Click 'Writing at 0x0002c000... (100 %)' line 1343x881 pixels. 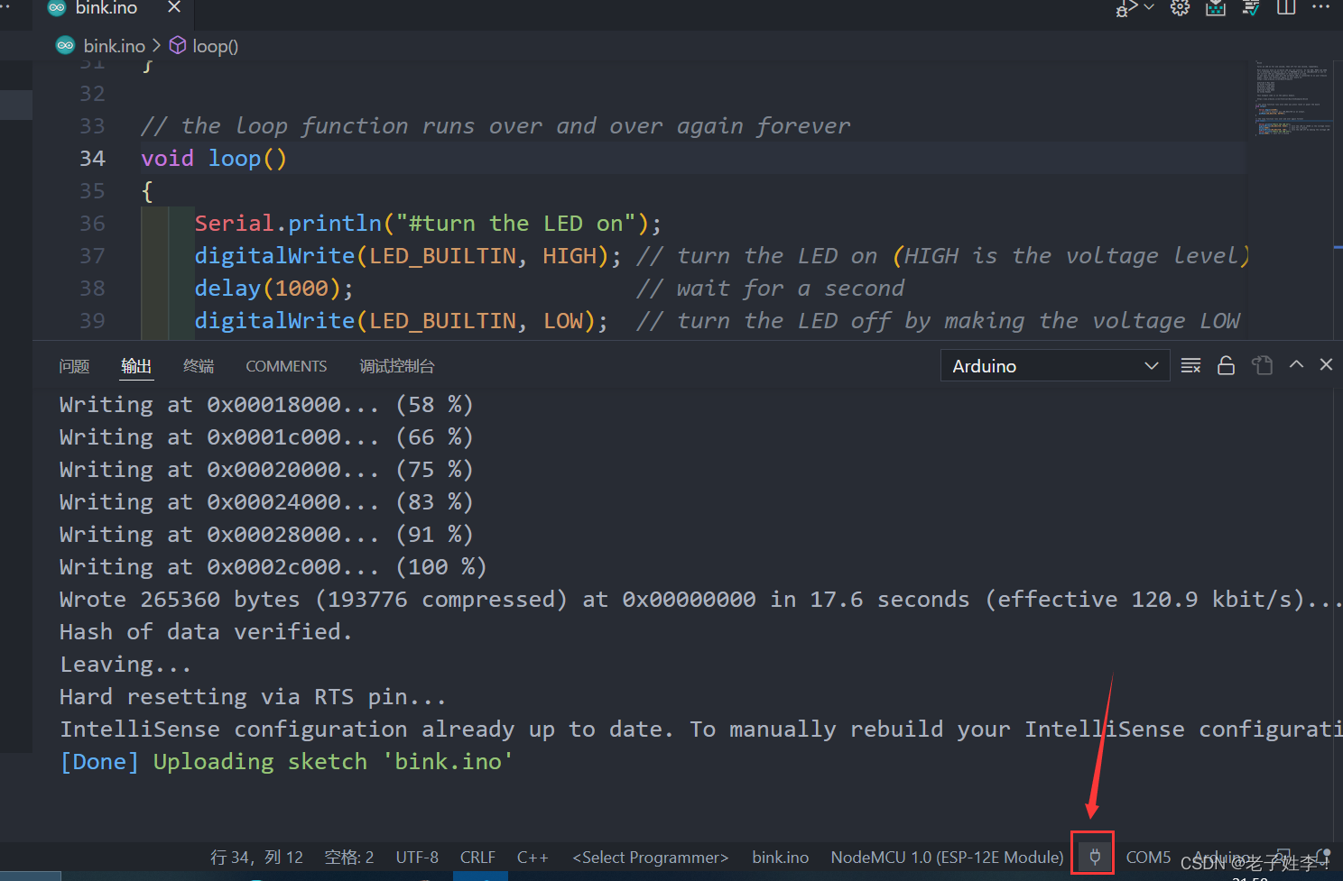[273, 567]
